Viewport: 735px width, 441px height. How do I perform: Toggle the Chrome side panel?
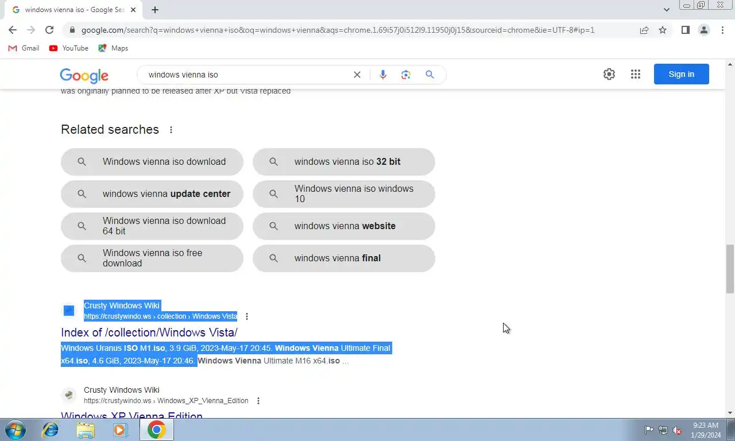click(x=685, y=30)
